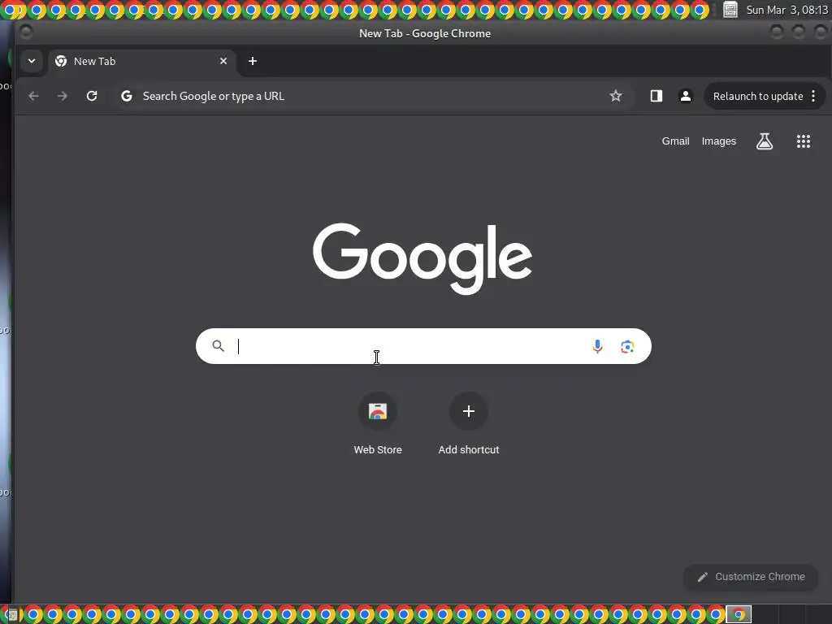This screenshot has width=832, height=624.
Task: Open the side panel icon
Action: pyautogui.click(x=656, y=96)
